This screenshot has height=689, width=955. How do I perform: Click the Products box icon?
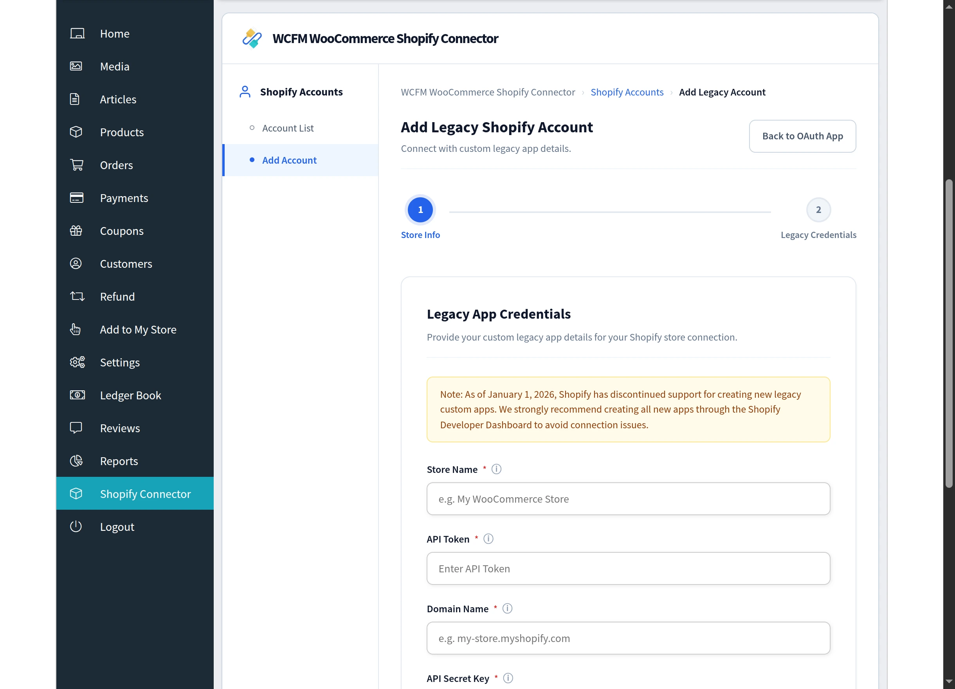coord(76,132)
